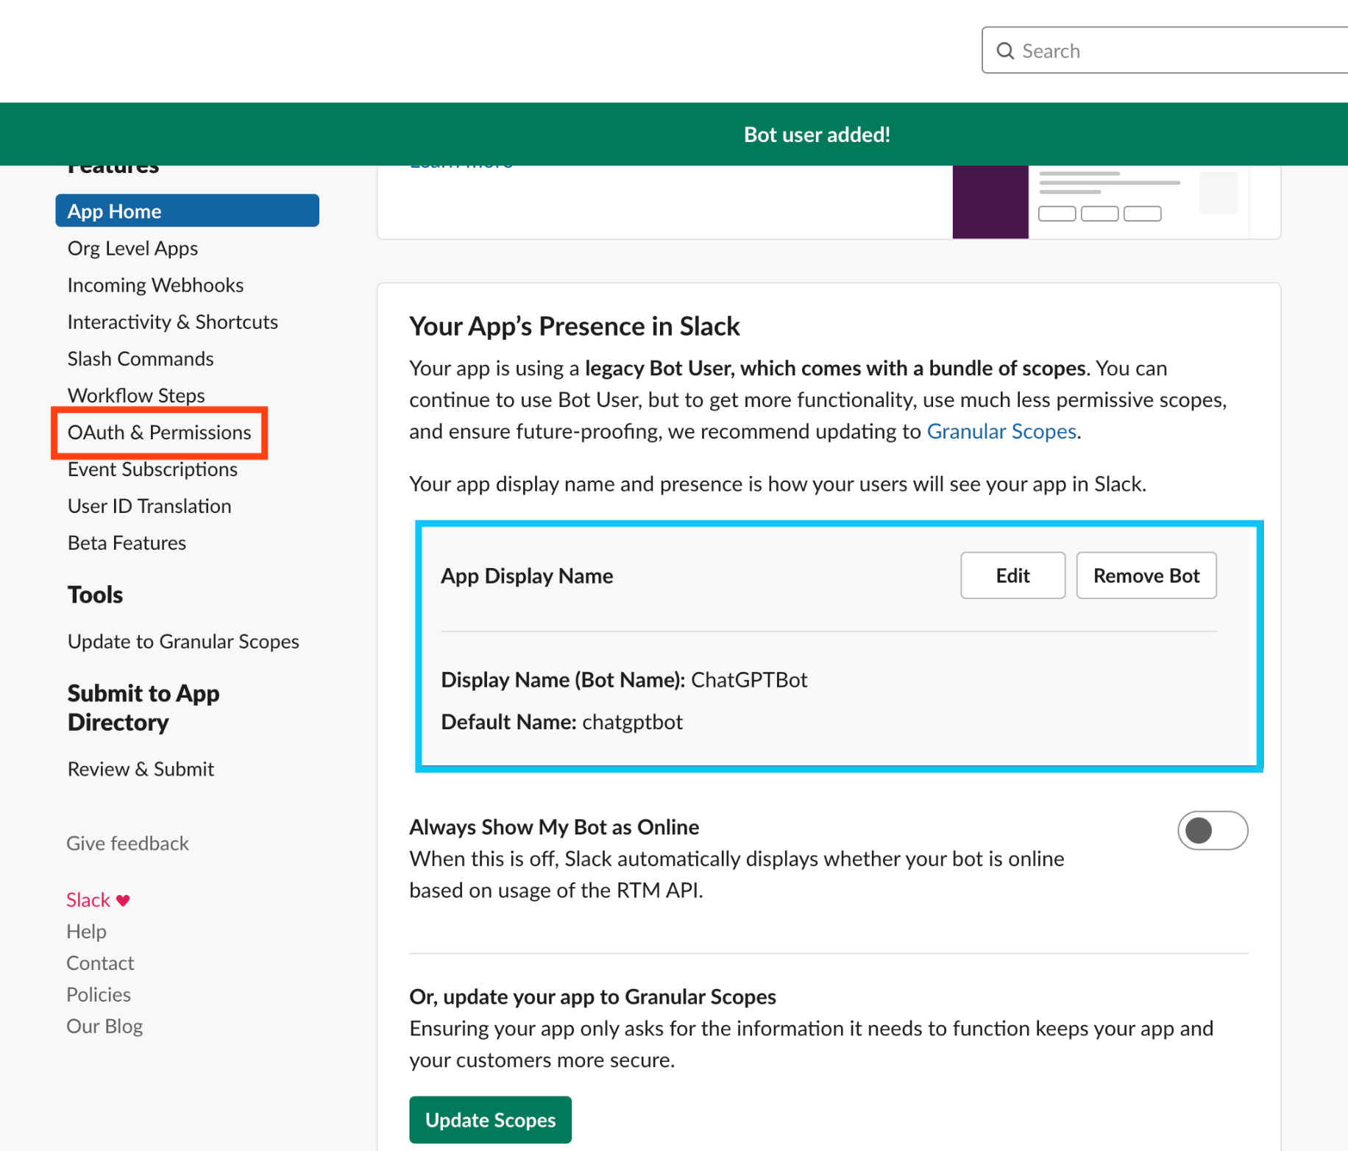The height and width of the screenshot is (1151, 1348).
Task: Go to User ID Translation
Action: click(149, 506)
